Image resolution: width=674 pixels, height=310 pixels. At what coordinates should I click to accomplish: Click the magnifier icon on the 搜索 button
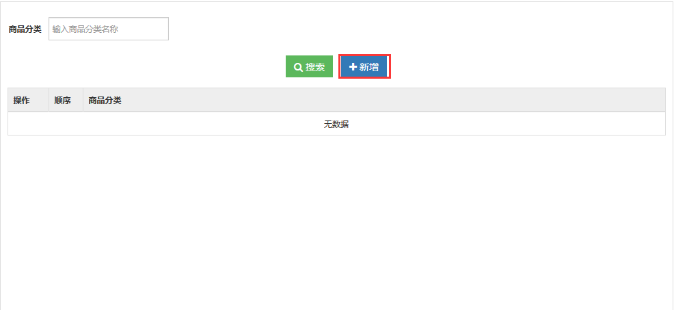(x=298, y=67)
